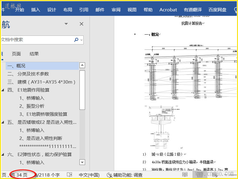238x179 pixels.
Task: Click the 中文(中国) language indicator
Action: tap(89, 175)
